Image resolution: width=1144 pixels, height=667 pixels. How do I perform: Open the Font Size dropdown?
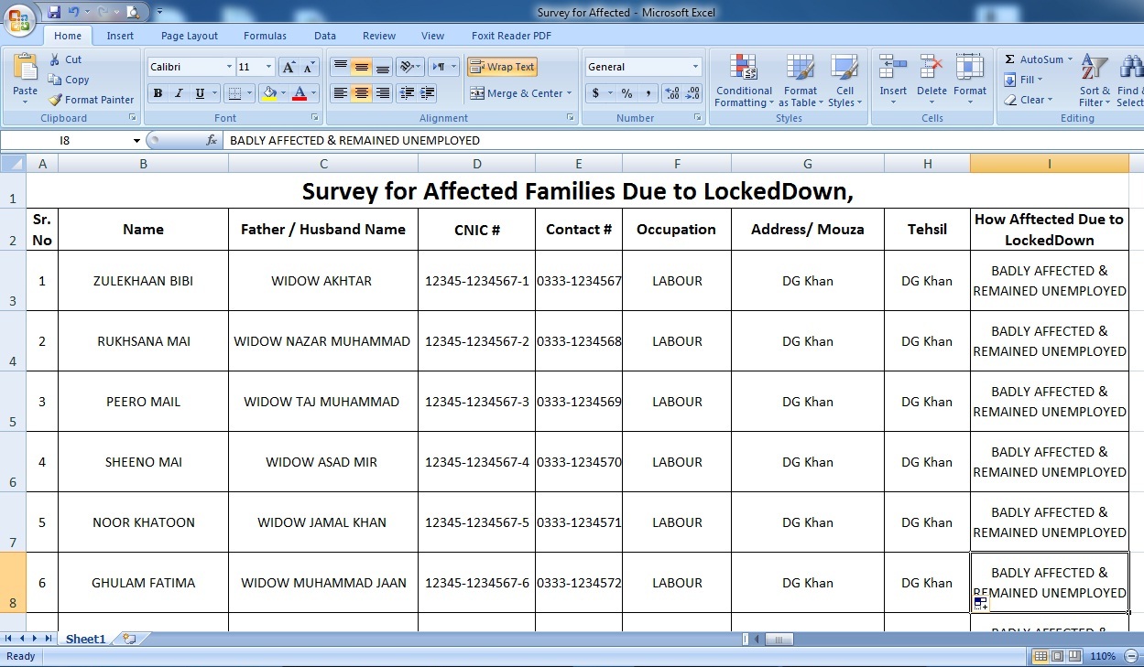(x=269, y=66)
